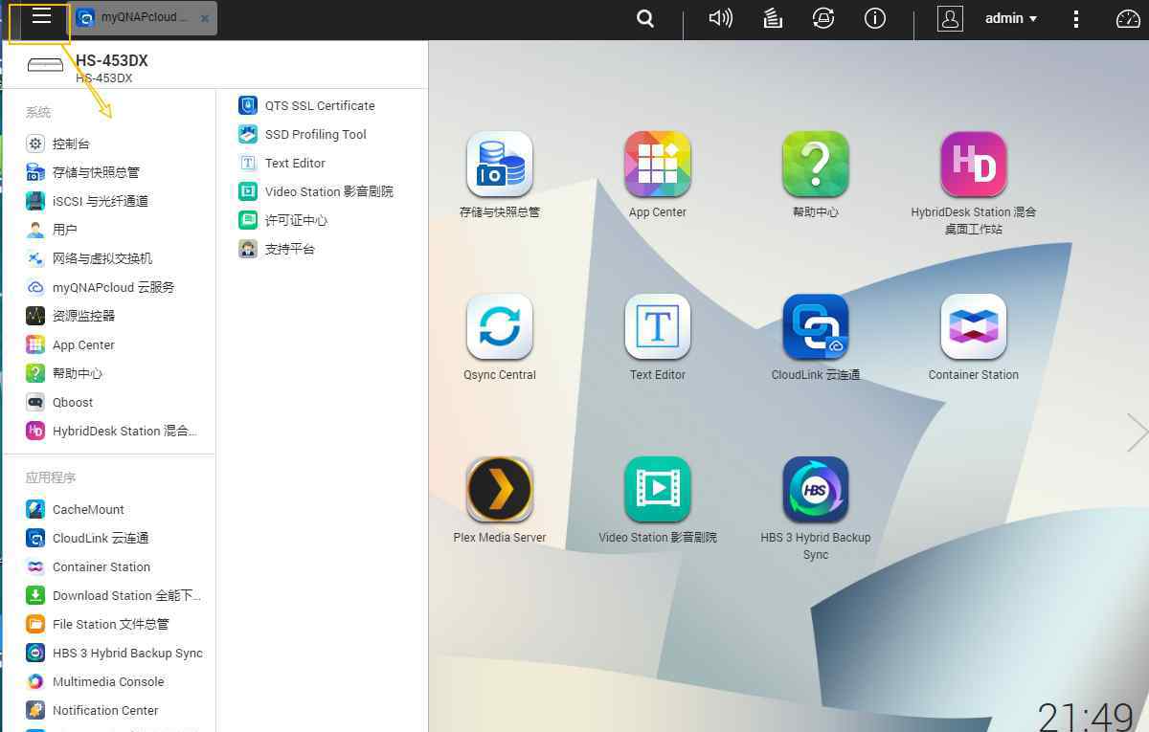1149x732 pixels.
Task: Launch HybridDesk Station desktop icon
Action: click(x=974, y=165)
